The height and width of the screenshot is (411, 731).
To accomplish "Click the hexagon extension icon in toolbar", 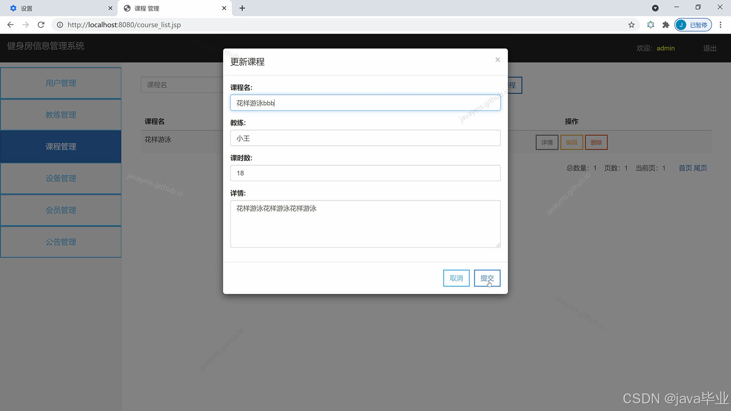I will [651, 25].
